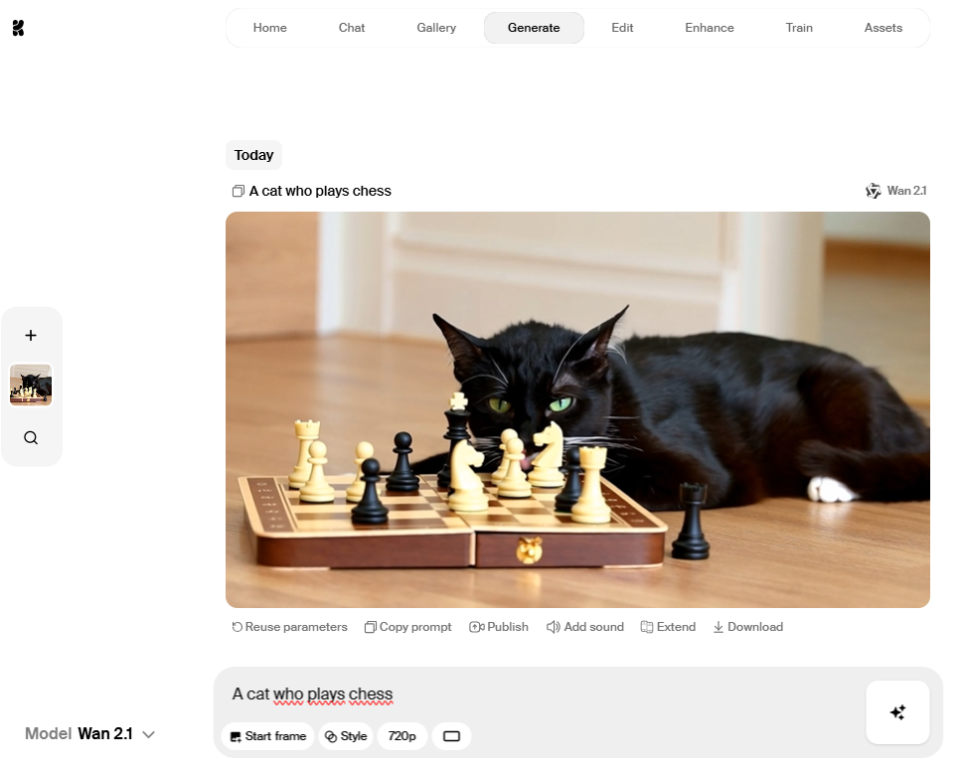The image size is (961, 771).
Task: Open the sidebar search icon
Action: (31, 437)
